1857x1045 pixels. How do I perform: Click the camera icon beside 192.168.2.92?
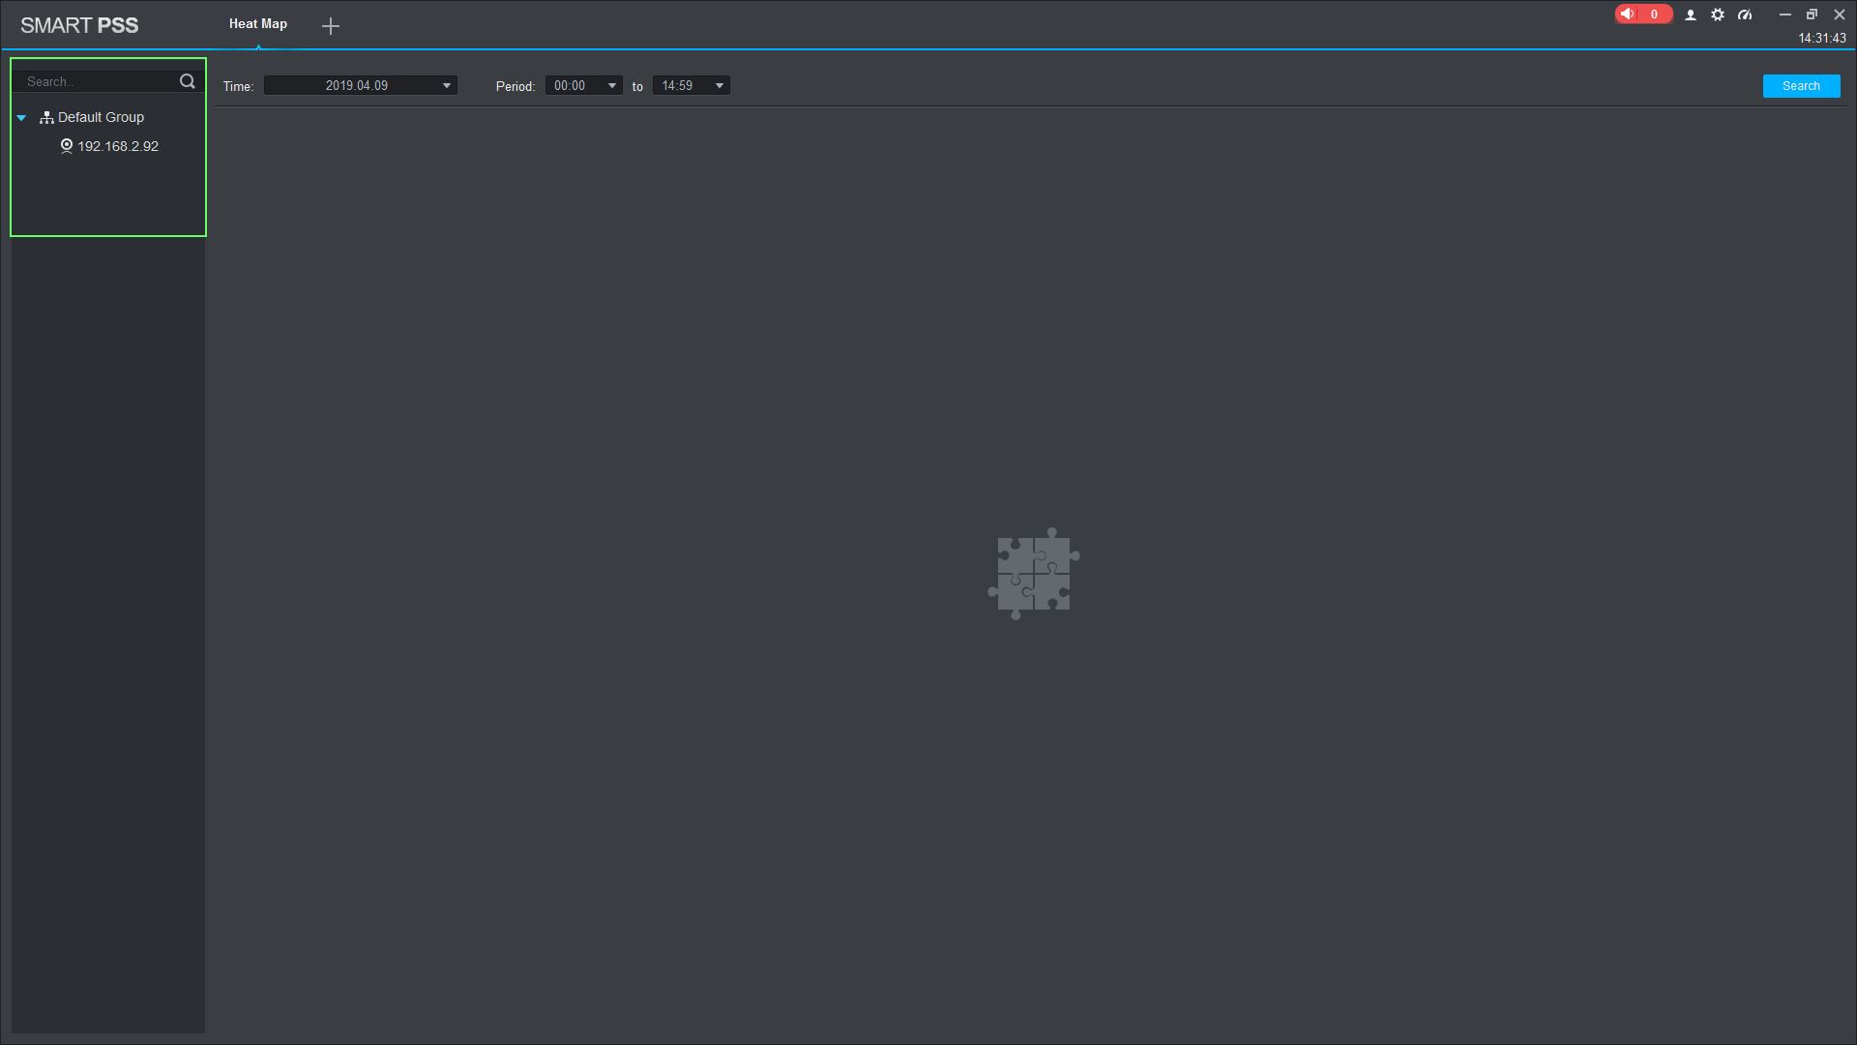tap(67, 146)
